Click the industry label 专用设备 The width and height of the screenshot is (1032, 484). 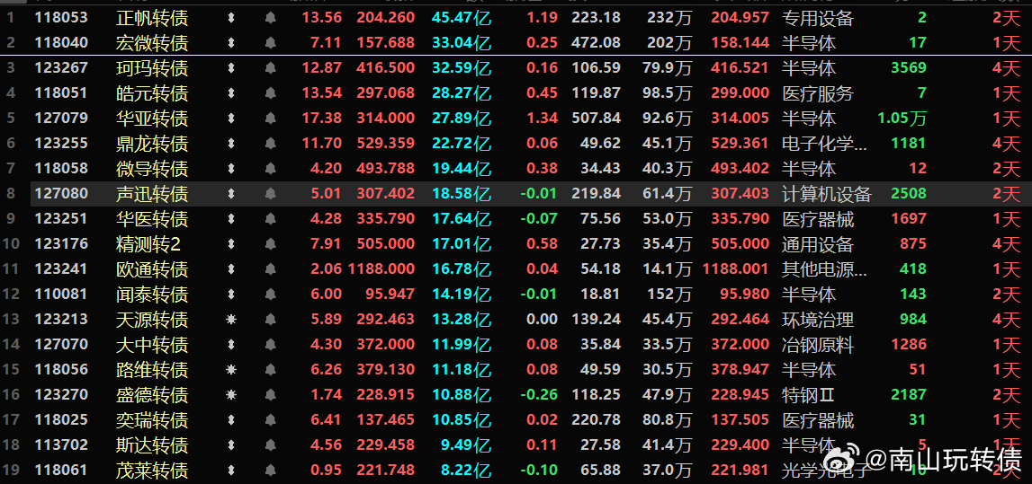pos(818,18)
